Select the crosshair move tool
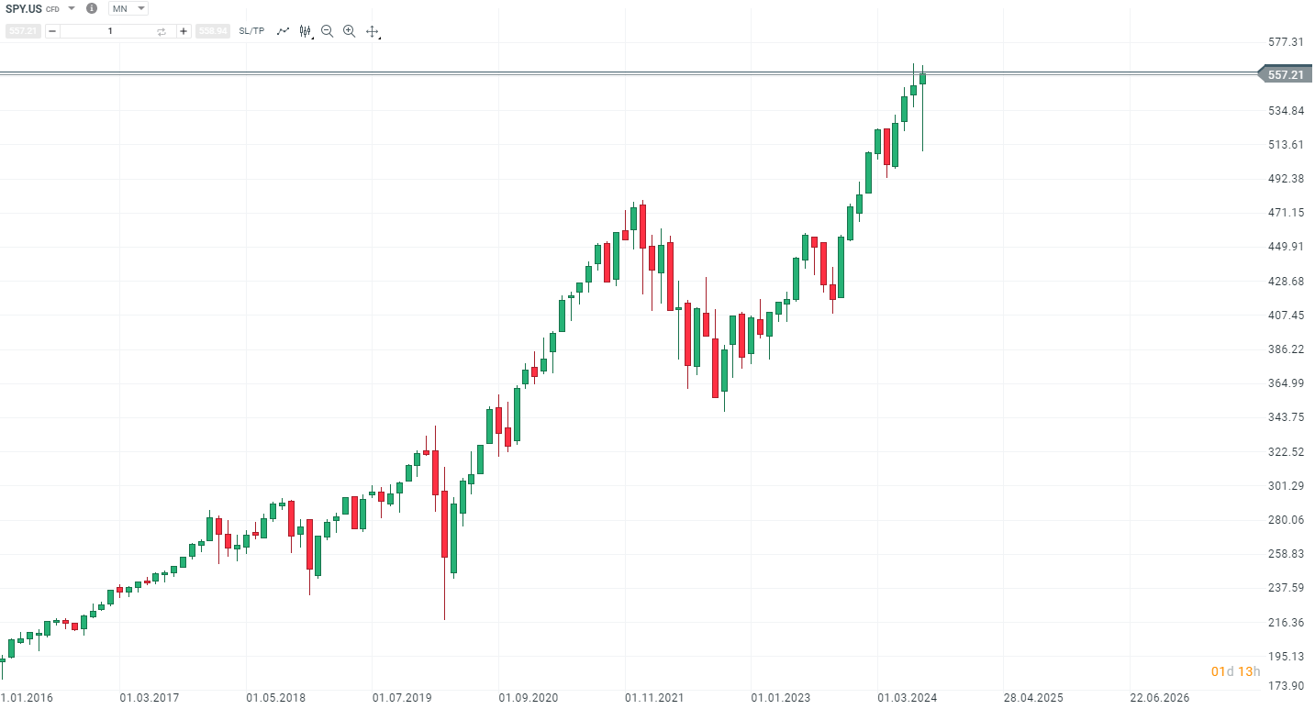The width and height of the screenshot is (1315, 709). pos(373,31)
